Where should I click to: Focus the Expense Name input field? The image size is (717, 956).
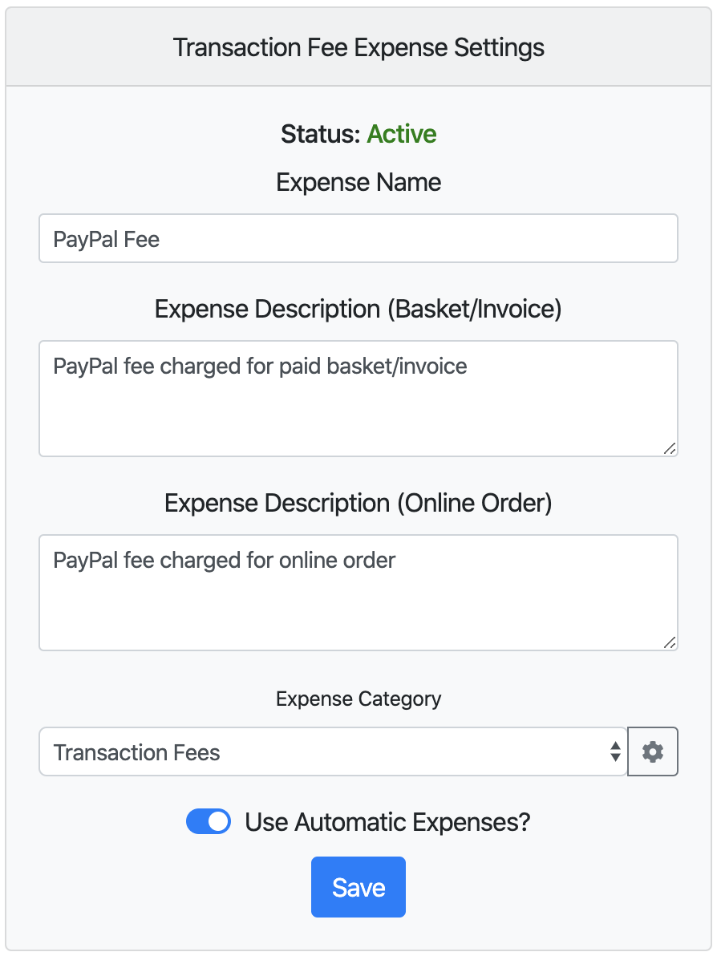click(x=358, y=238)
